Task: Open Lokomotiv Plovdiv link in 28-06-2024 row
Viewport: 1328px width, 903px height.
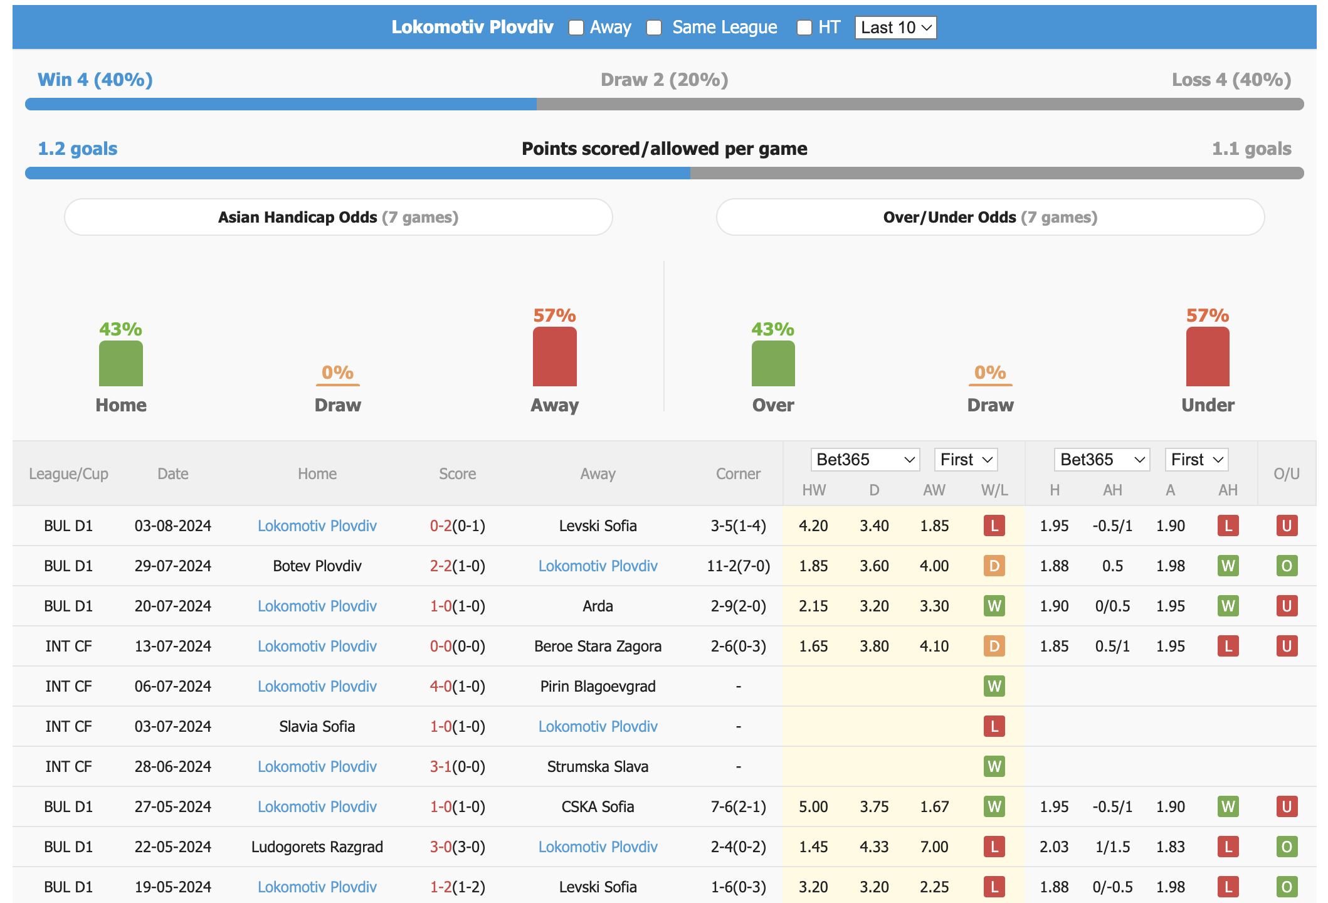Action: tap(317, 766)
